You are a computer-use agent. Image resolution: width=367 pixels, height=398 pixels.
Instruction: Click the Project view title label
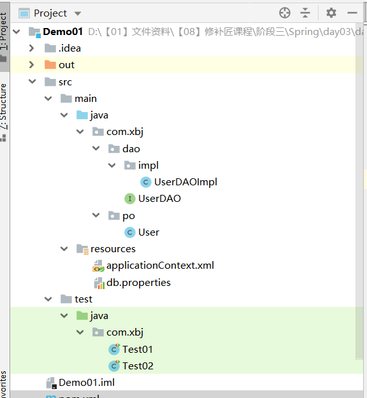coord(50,13)
